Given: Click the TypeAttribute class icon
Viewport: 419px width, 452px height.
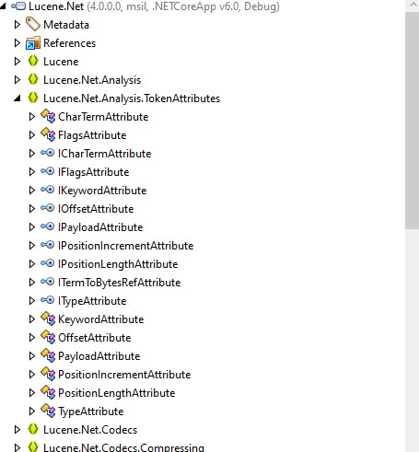Looking at the screenshot, I should click(x=48, y=411).
